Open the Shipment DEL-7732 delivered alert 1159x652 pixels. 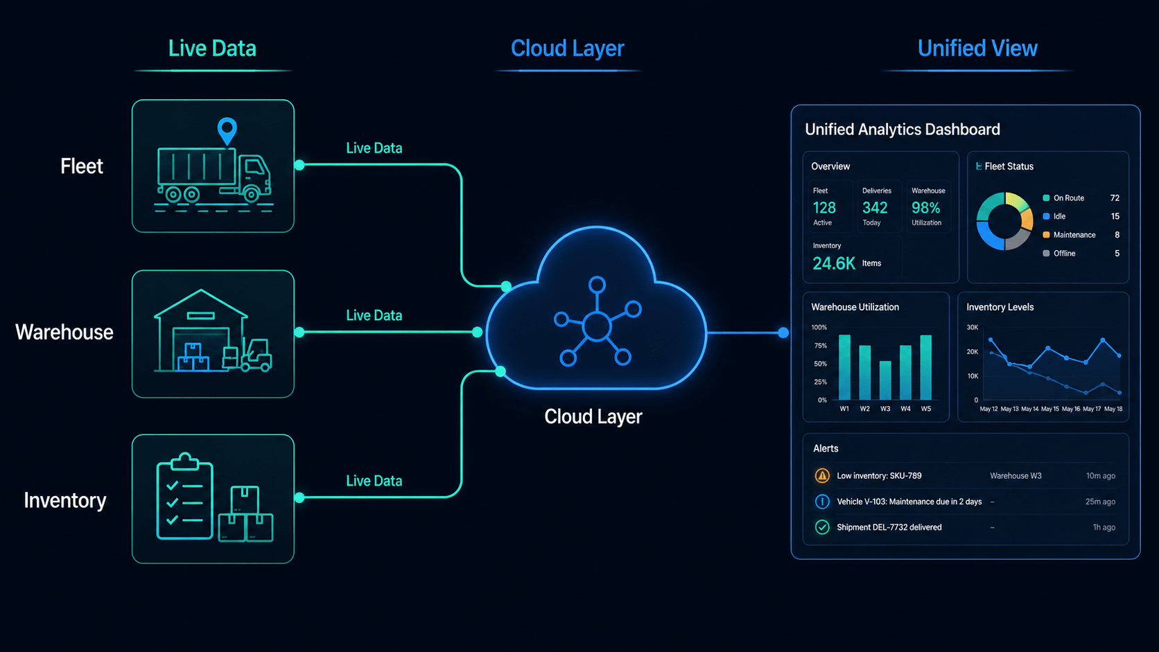[x=965, y=527]
